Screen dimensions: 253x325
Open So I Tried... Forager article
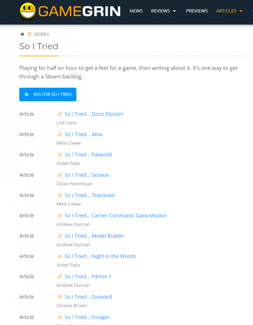click(x=87, y=317)
